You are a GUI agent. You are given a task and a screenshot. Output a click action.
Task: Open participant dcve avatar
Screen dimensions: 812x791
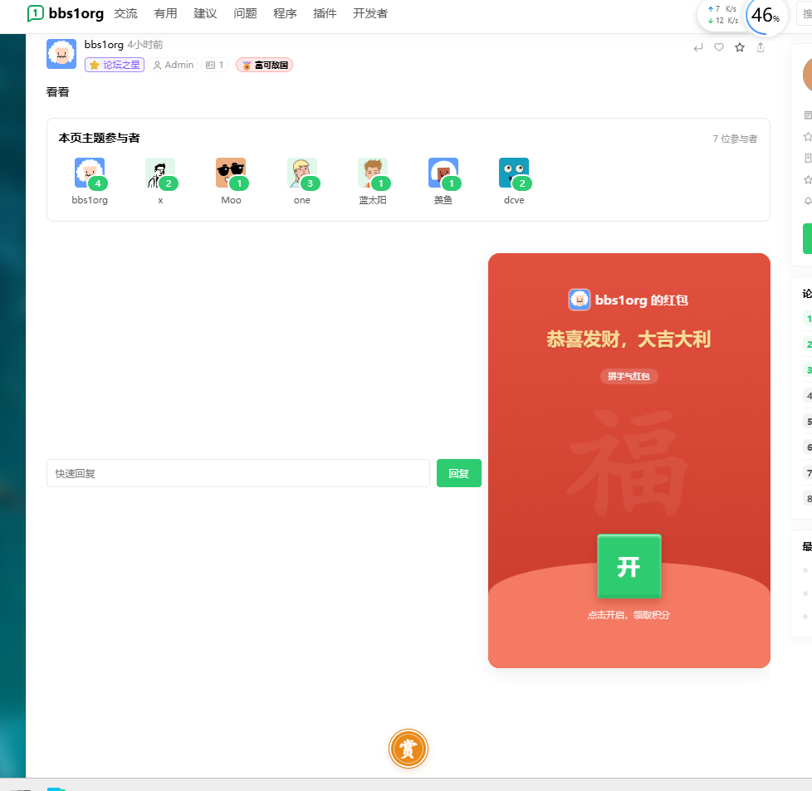(x=514, y=173)
